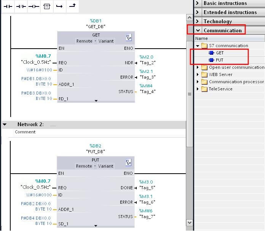Image resolution: width=265 pixels, height=231 pixels.
Task: Sort instructions by the Name column header
Action: (229, 38)
